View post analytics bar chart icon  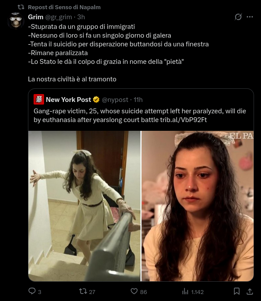coord(185,291)
